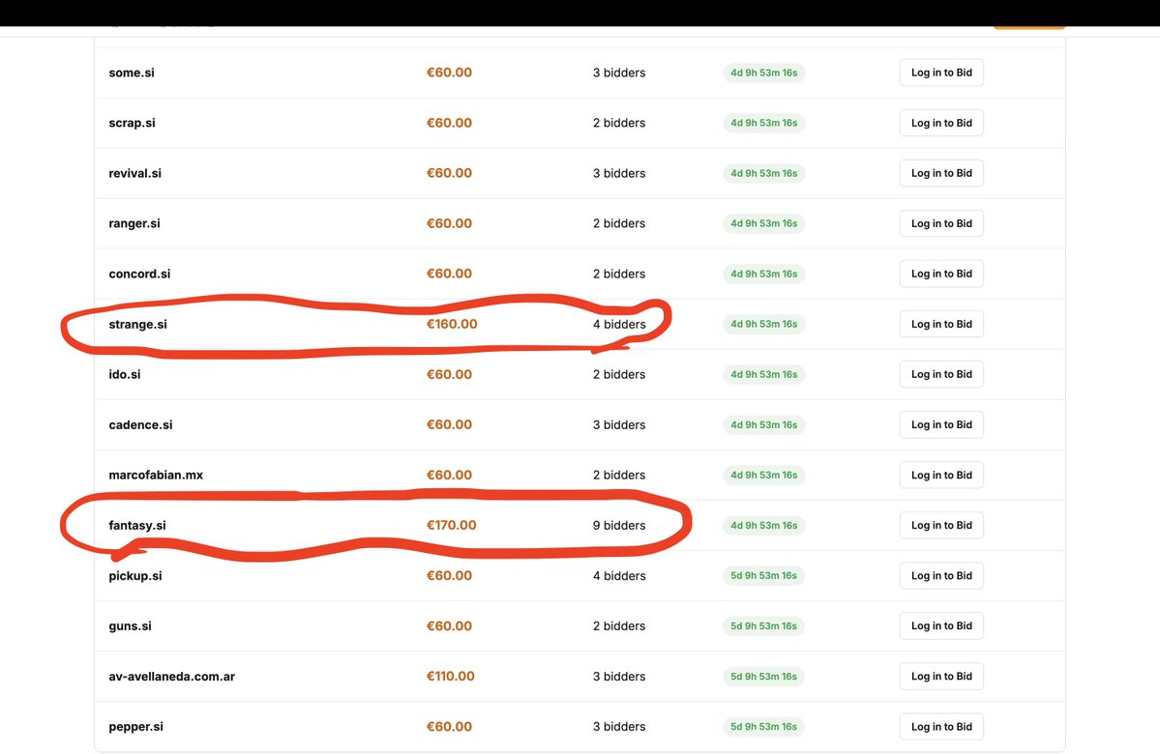The image size is (1160, 754).
Task: Select the pickup.si domain name
Action: pos(134,575)
